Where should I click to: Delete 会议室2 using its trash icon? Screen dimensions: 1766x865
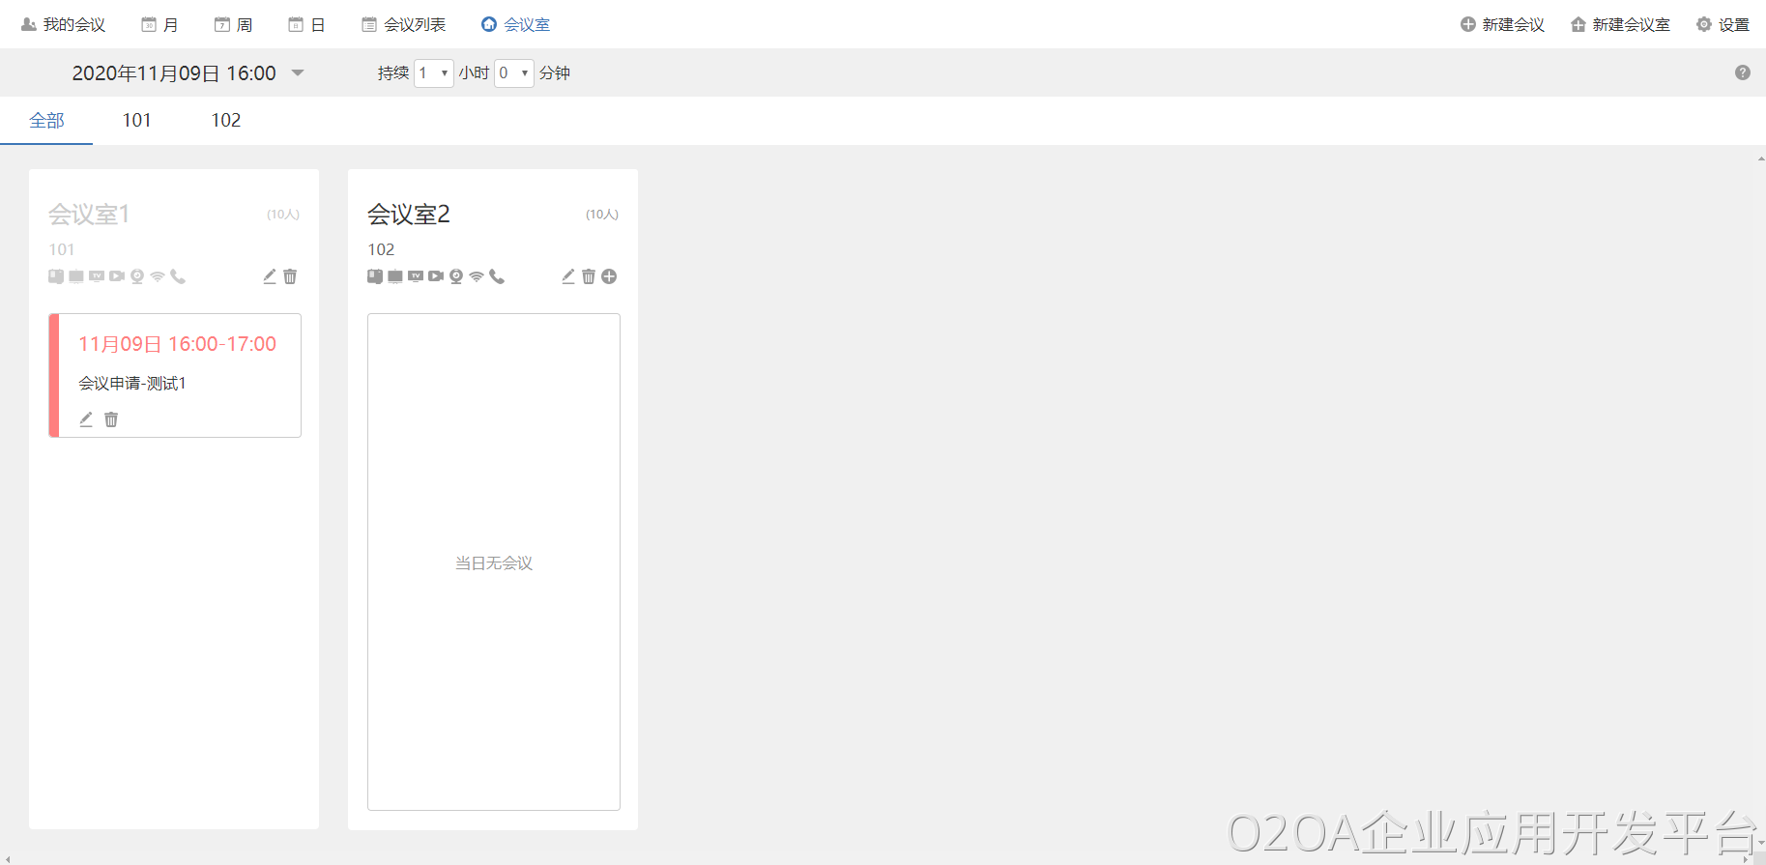[x=589, y=276]
